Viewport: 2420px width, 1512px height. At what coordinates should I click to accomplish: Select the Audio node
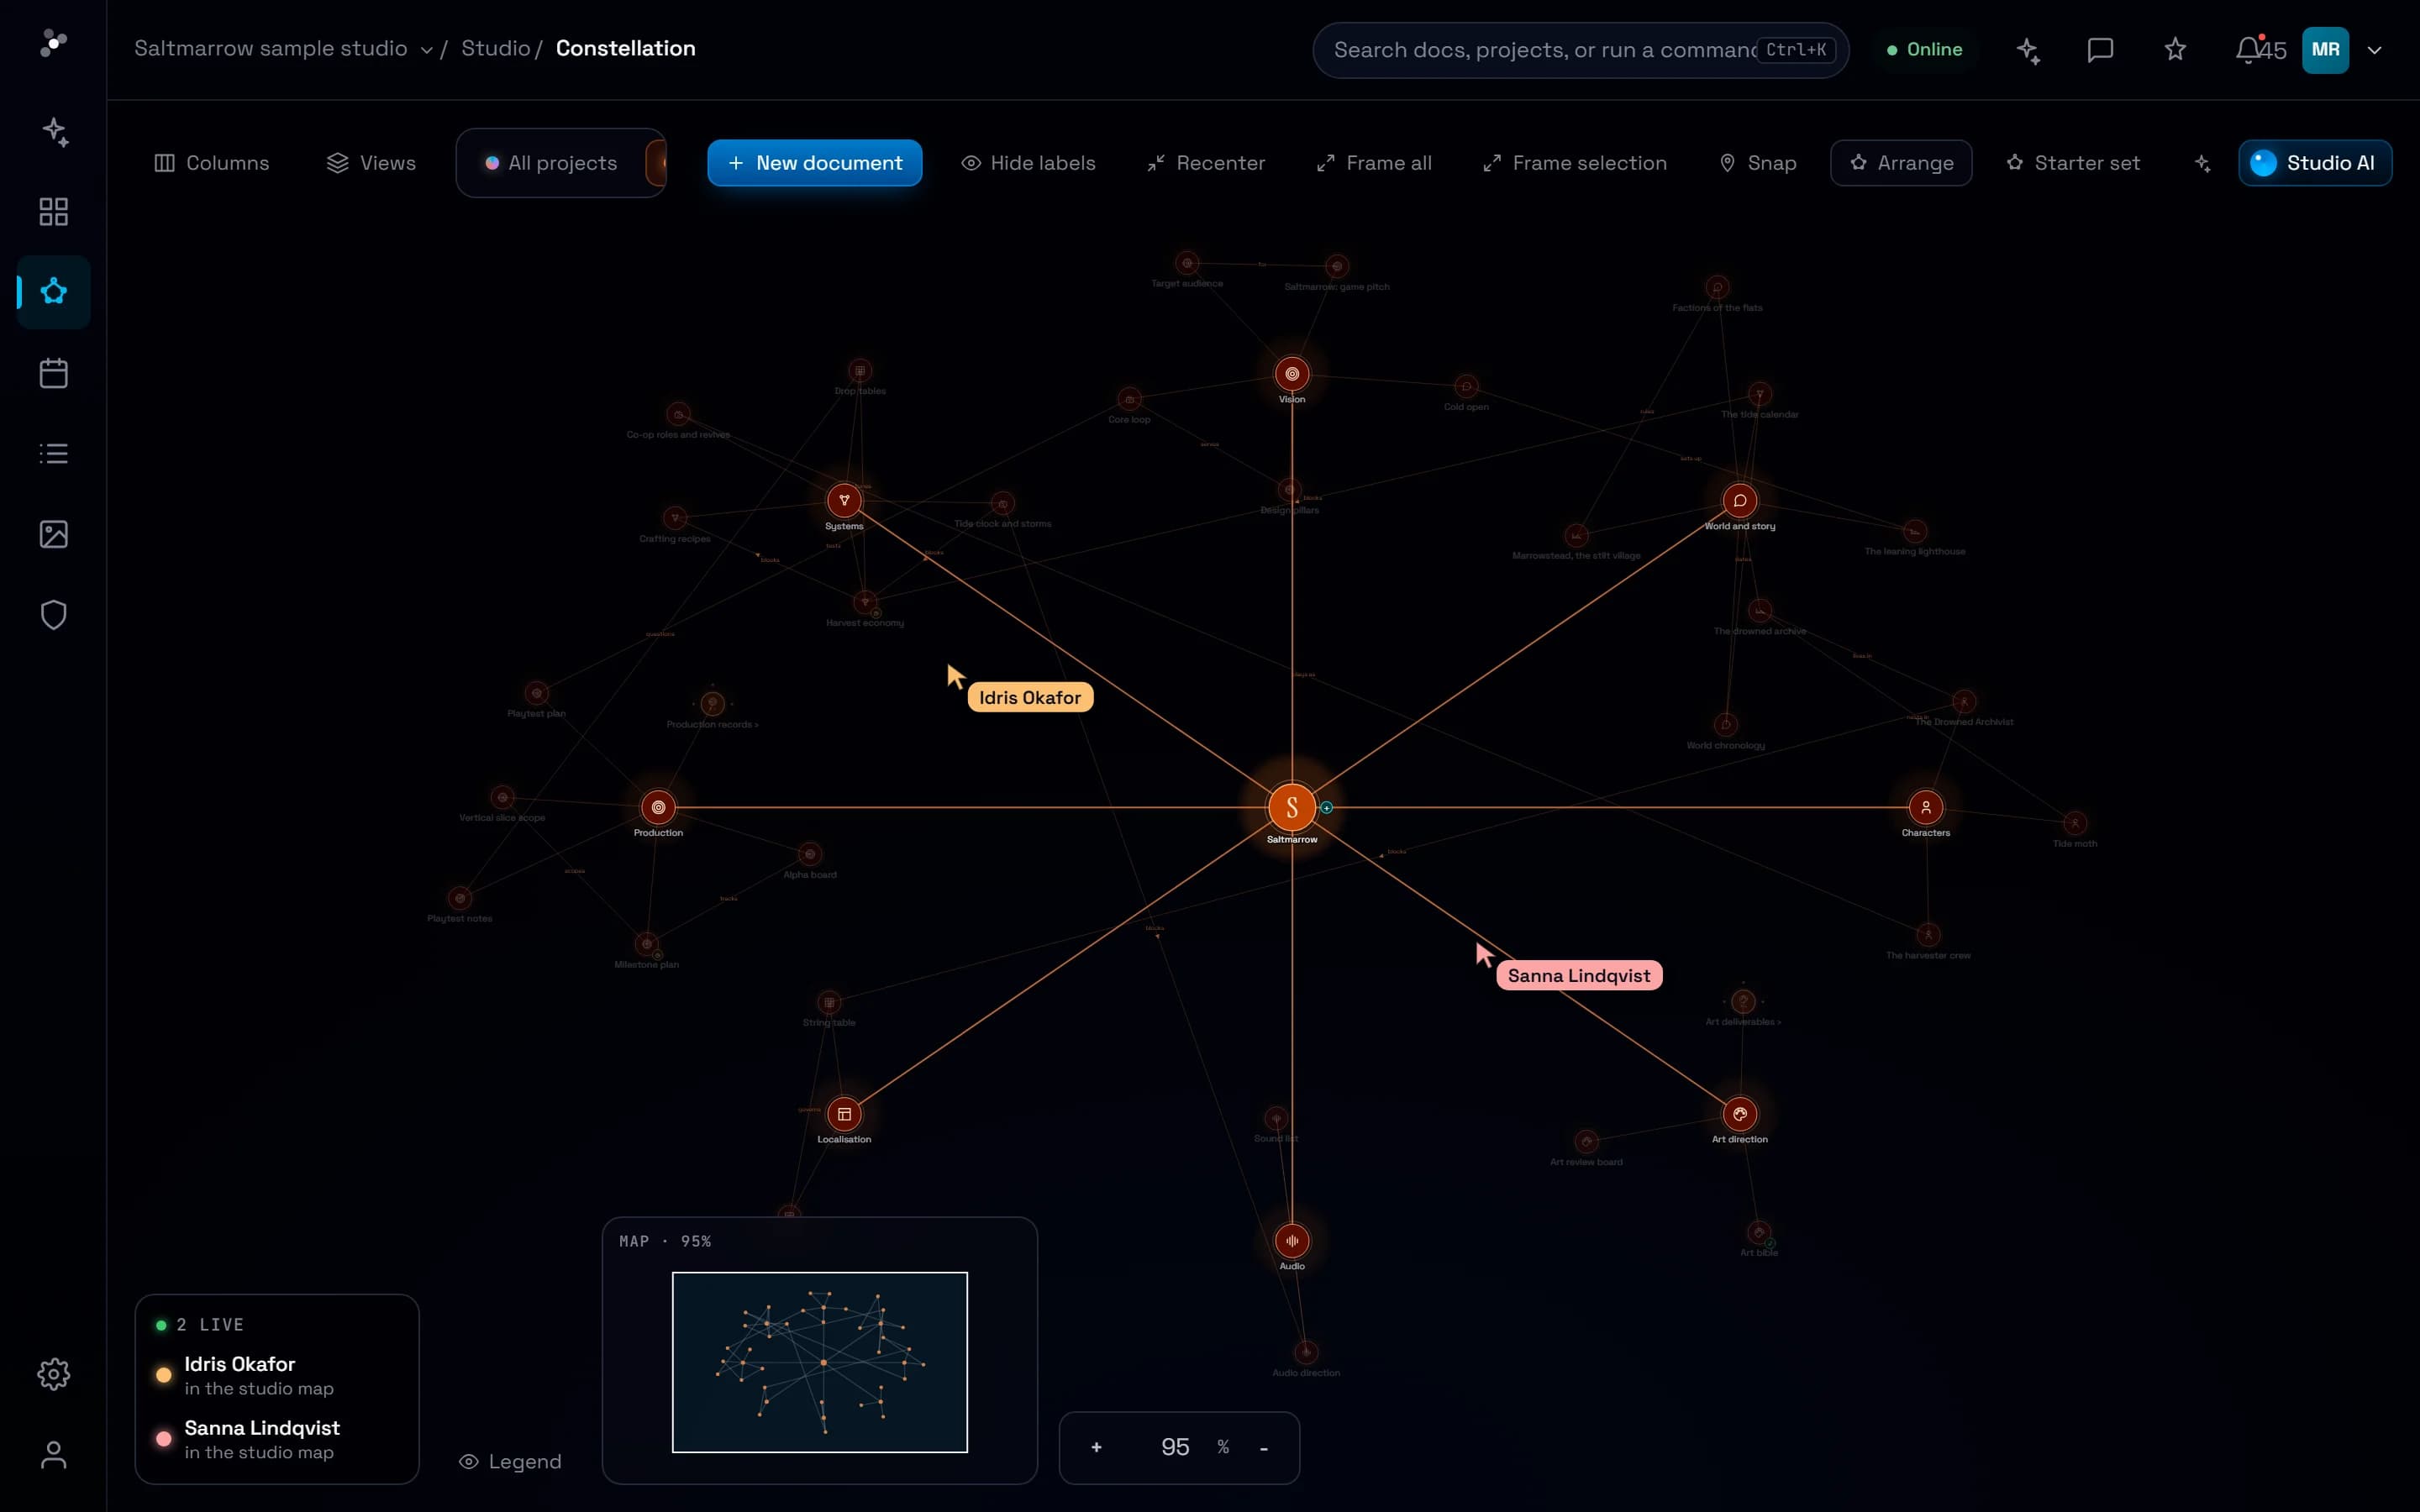(x=1292, y=1241)
